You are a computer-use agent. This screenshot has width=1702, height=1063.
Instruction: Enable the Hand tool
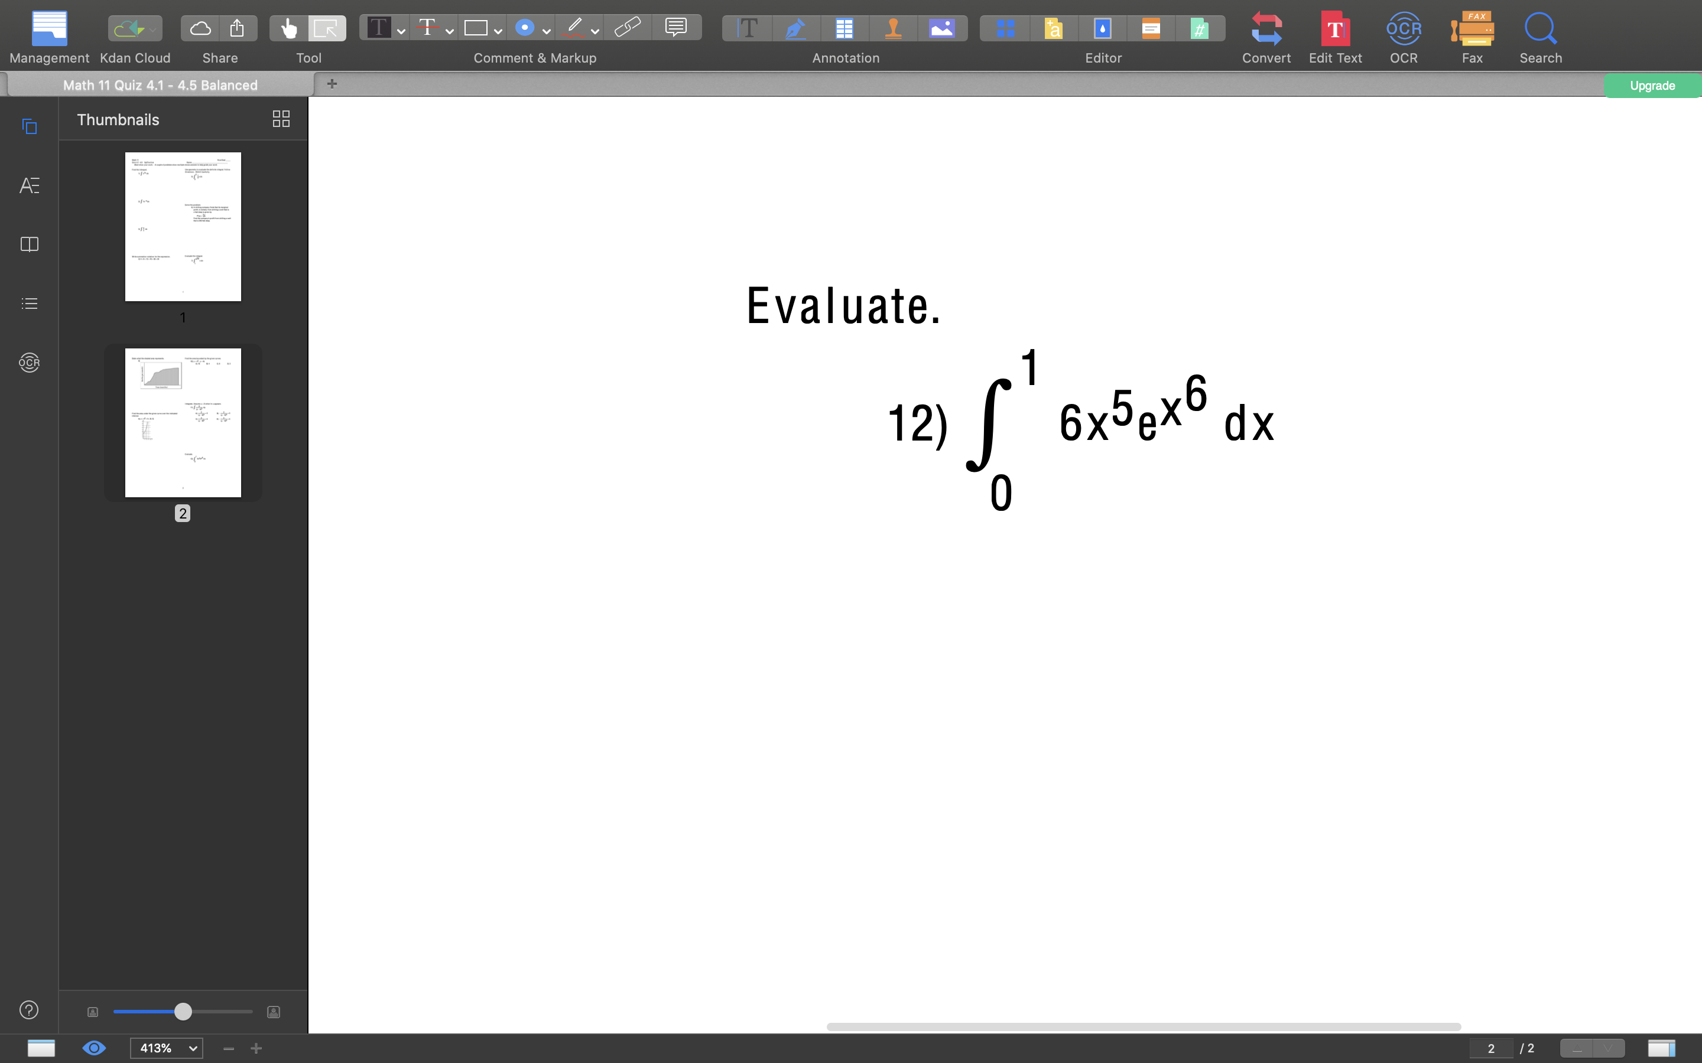pyautogui.click(x=288, y=28)
